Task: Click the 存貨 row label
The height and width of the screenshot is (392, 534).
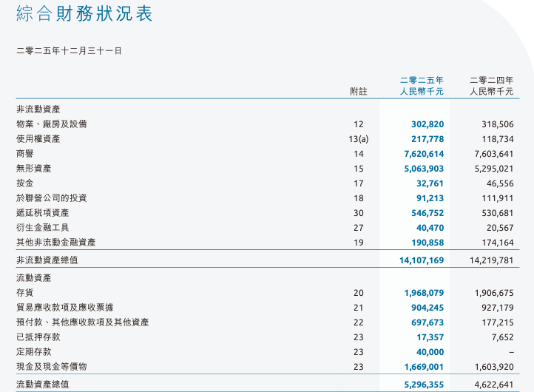Action: click(25, 293)
